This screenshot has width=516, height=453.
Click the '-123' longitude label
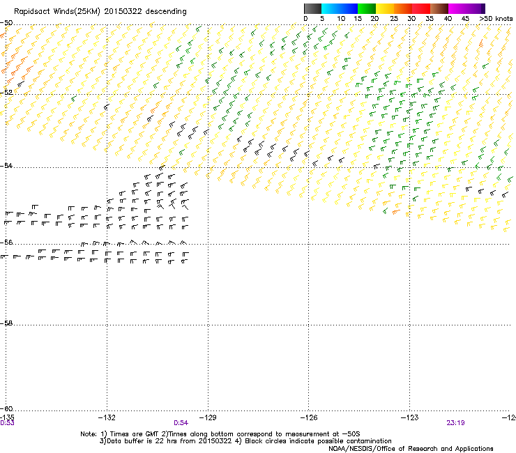click(410, 417)
